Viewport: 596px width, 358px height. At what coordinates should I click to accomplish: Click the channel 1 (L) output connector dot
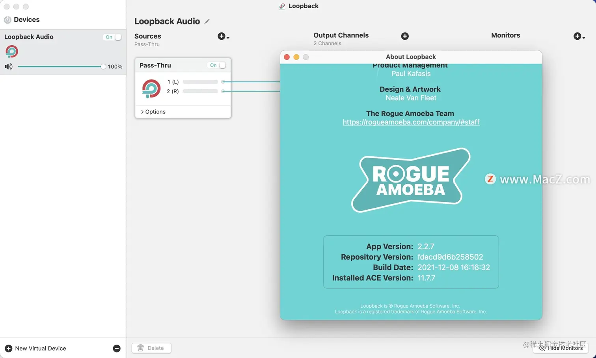point(223,82)
